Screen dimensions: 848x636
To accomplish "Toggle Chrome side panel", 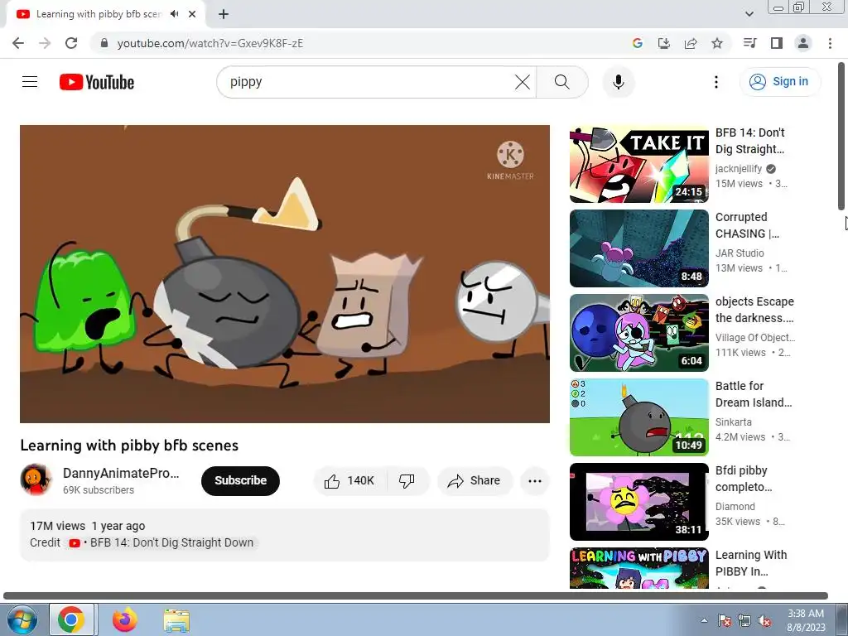I will click(x=777, y=43).
